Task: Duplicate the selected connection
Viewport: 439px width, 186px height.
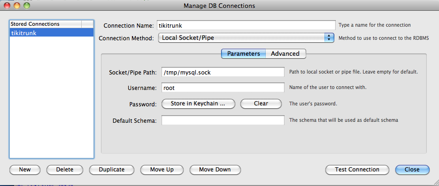Action: pyautogui.click(x=112, y=170)
